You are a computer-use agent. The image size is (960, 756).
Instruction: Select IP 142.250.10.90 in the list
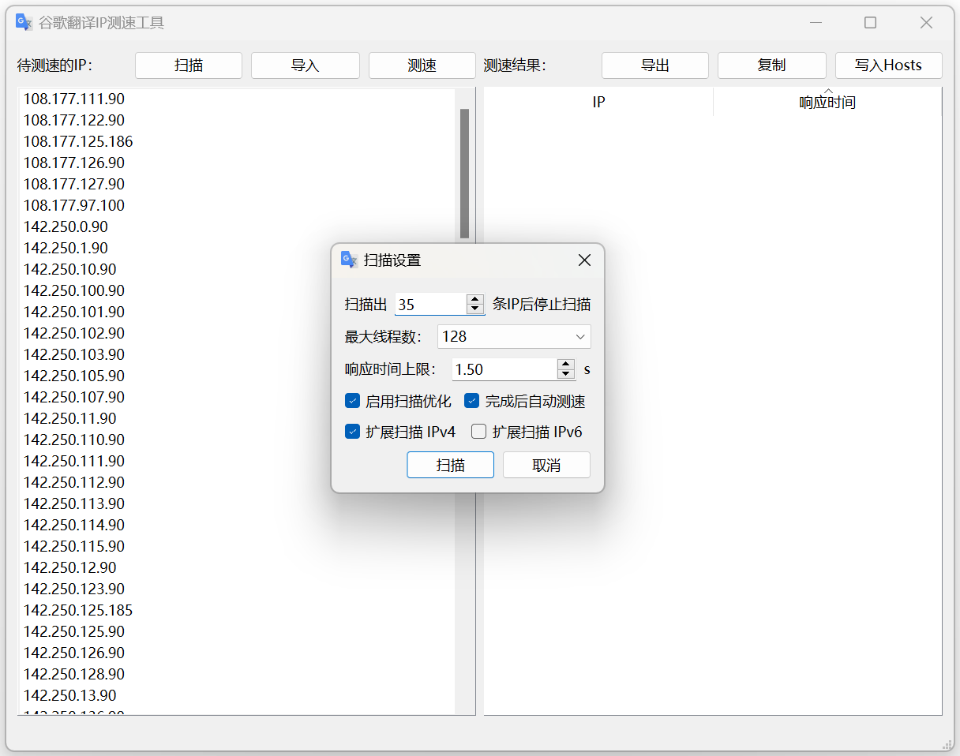(x=70, y=269)
